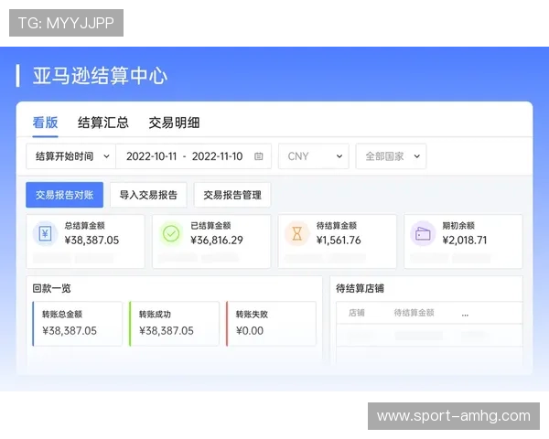The image size is (549, 439).
Task: Click the 待结算金额 column header in store table
Action: [x=414, y=313]
